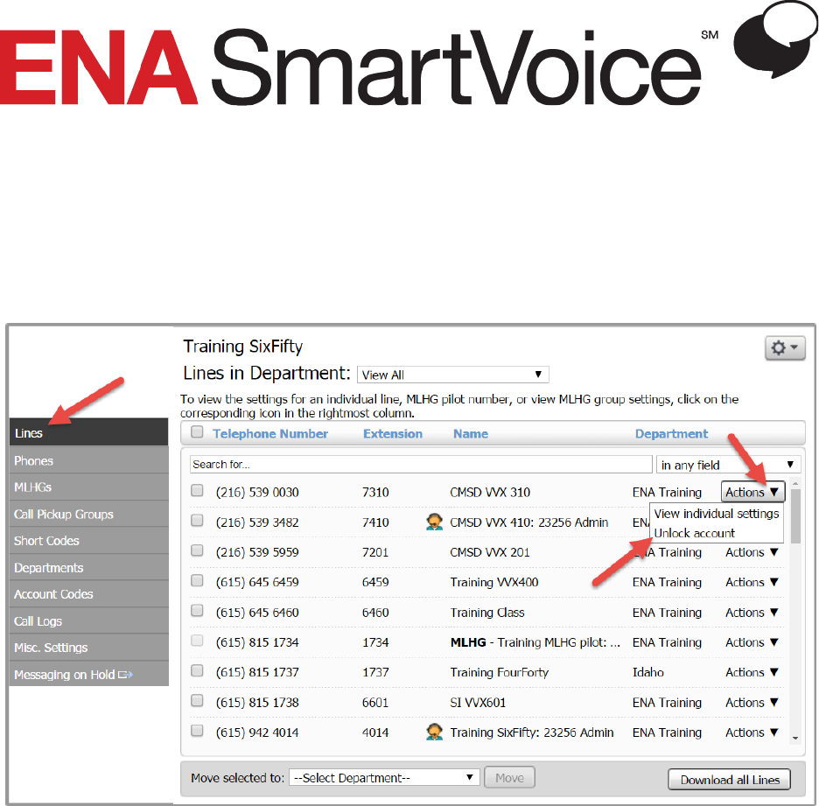Go to Phones in the sidebar
The image size is (819, 806).
tap(88, 460)
